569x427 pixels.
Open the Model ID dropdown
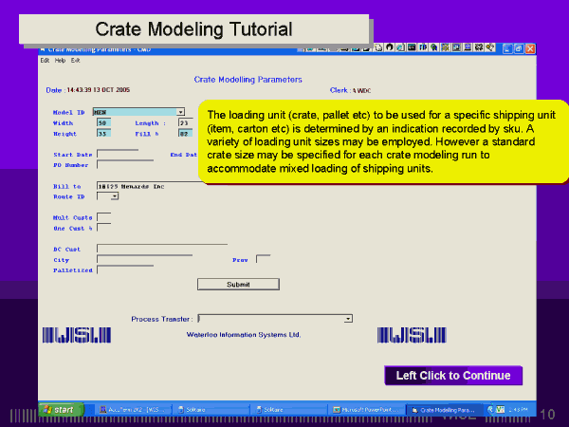point(180,112)
